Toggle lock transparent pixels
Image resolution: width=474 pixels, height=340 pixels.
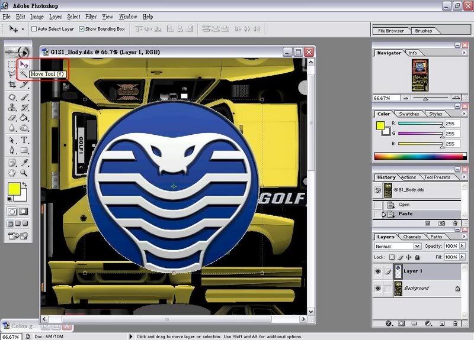tap(392, 257)
